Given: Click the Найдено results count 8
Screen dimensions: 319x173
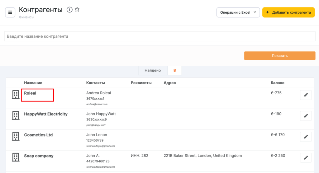Looking at the screenshot, I should click(x=174, y=71).
